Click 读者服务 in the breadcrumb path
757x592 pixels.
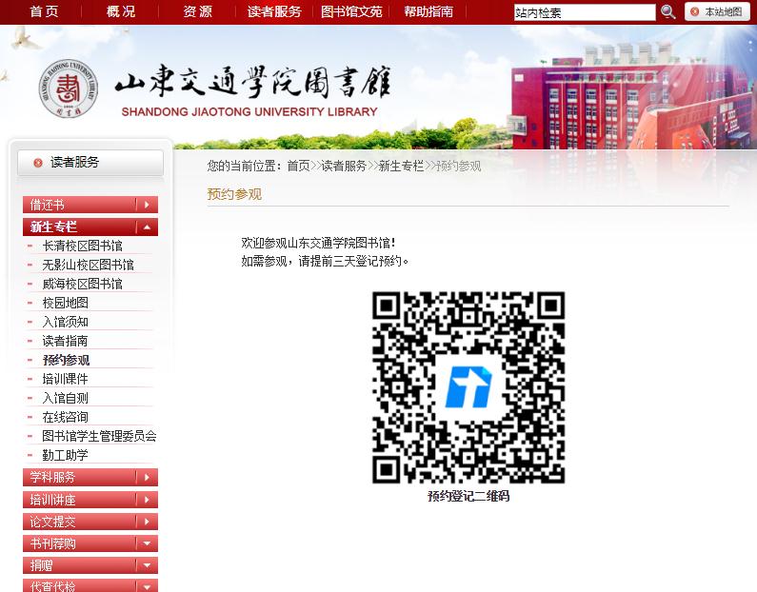pyautogui.click(x=344, y=167)
